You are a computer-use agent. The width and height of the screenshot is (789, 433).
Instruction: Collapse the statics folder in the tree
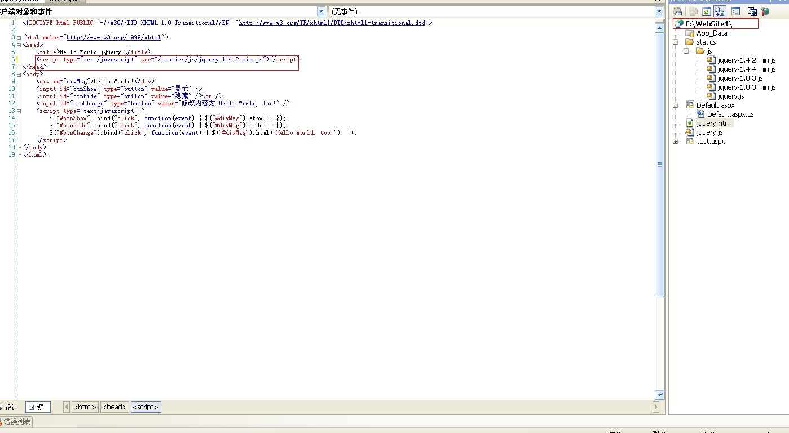tap(676, 42)
